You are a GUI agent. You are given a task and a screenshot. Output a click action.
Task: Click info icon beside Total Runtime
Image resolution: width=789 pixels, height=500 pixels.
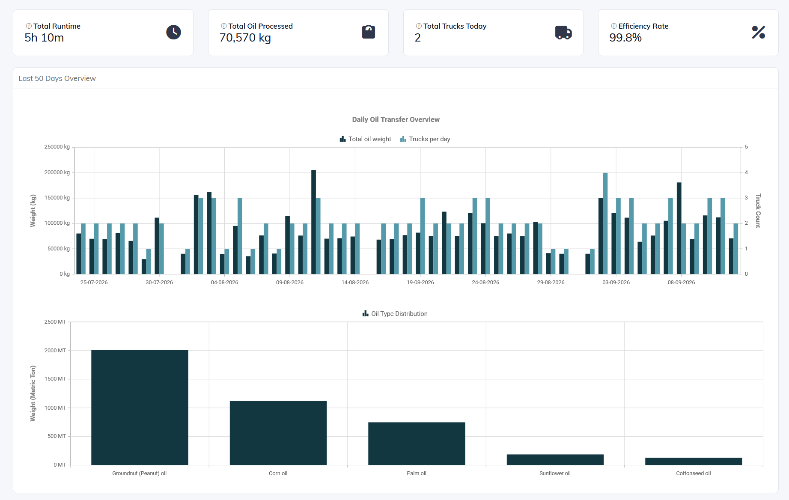pos(29,26)
